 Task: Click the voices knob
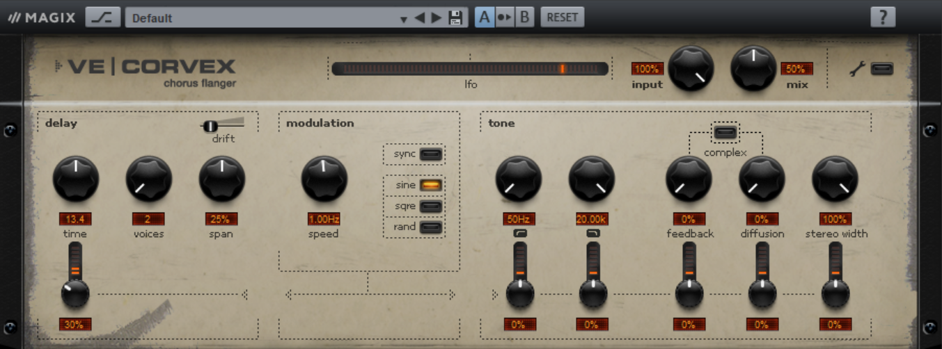click(x=148, y=179)
